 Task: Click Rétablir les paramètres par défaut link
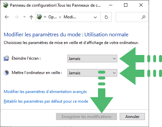click(x=46, y=101)
